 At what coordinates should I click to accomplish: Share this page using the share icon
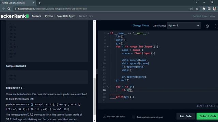click(x=192, y=9)
